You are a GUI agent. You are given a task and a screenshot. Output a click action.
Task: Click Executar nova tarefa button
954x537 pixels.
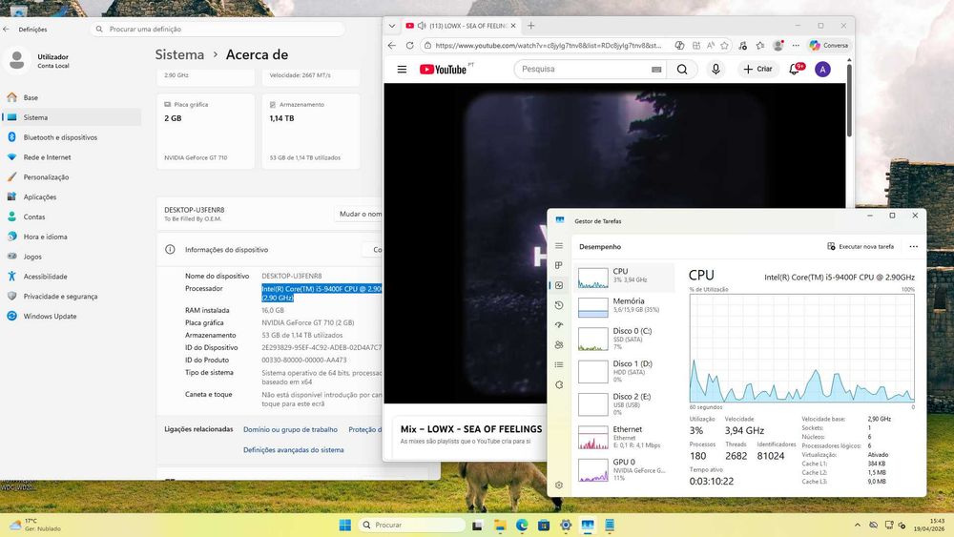tap(861, 246)
